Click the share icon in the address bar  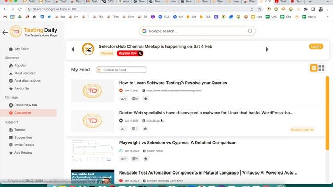click(x=252, y=9)
